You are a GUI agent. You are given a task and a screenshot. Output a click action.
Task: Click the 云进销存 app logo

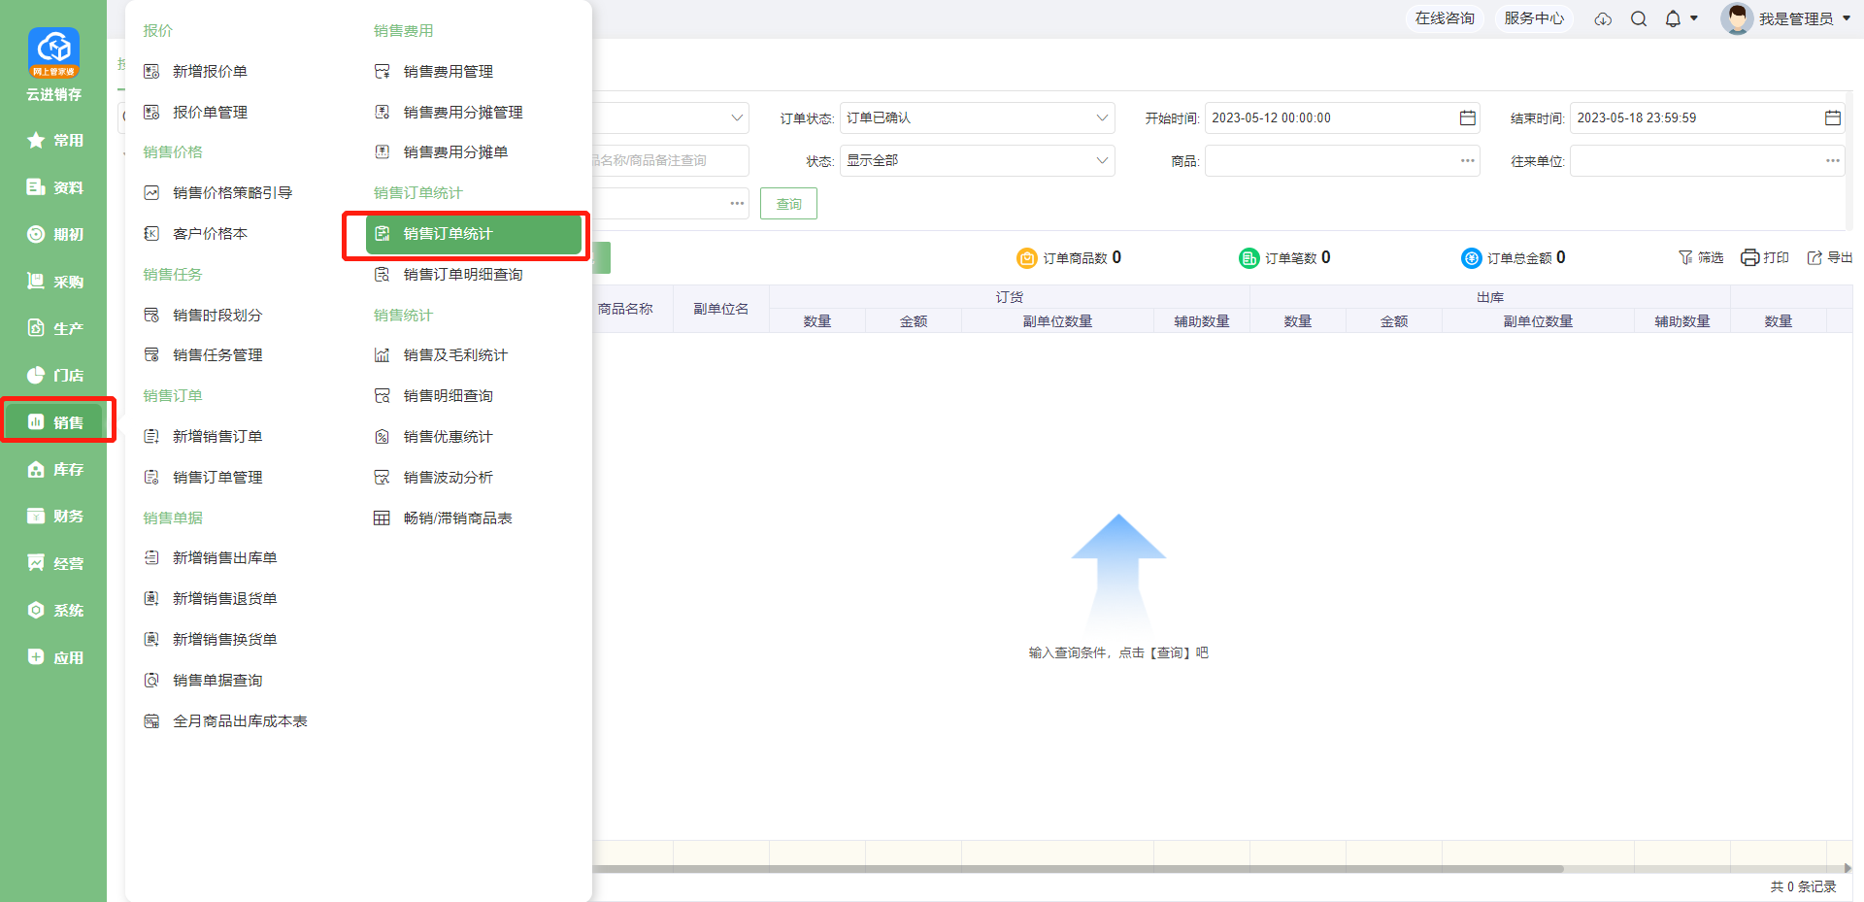click(53, 52)
